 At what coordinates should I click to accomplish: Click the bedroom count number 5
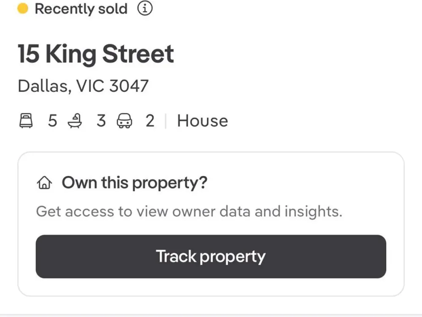[52, 121]
